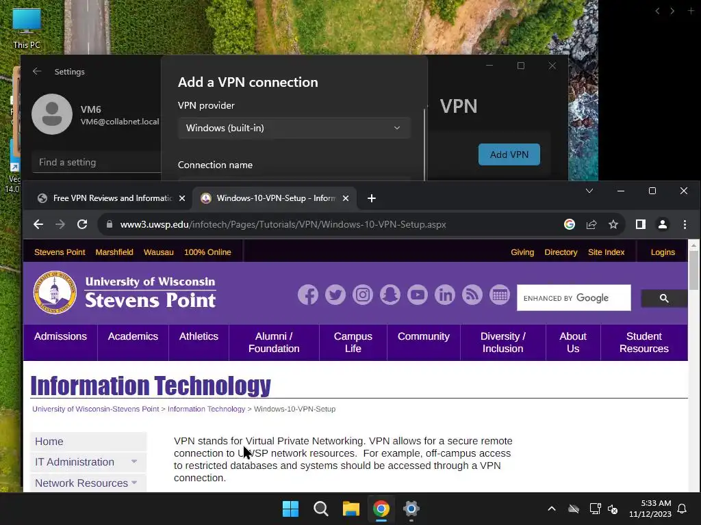Click the share this page icon
Image resolution: width=701 pixels, height=525 pixels.
pos(591,224)
